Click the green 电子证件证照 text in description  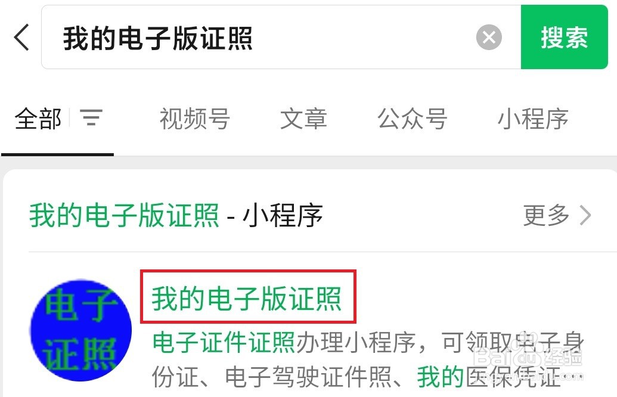coord(224,342)
